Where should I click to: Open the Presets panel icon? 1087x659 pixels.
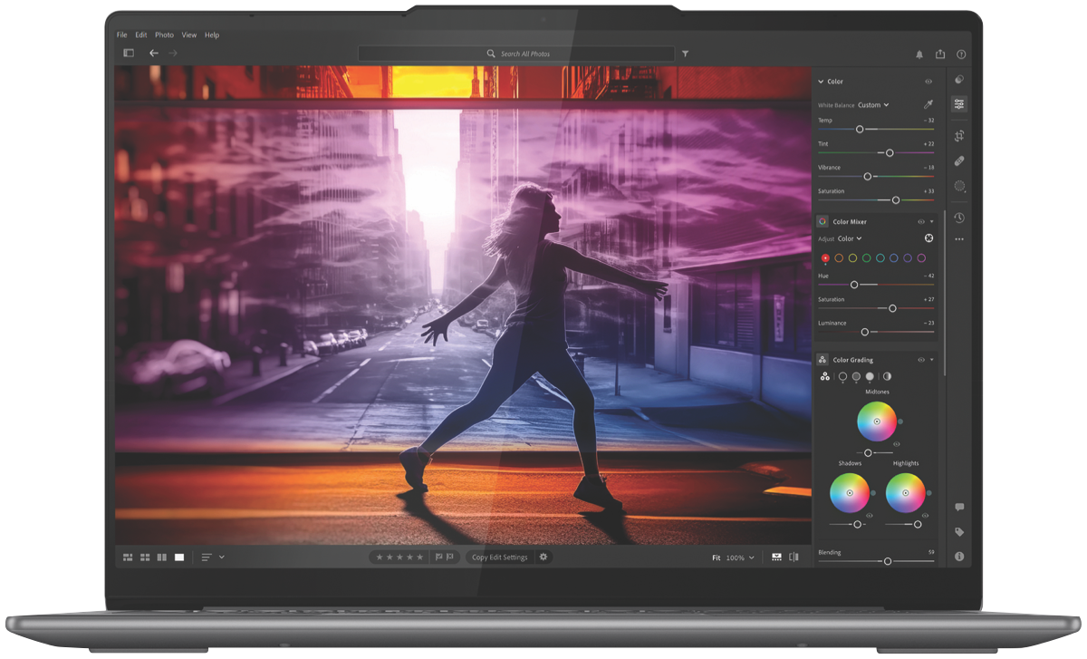click(x=959, y=80)
